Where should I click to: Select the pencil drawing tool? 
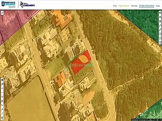160,30
